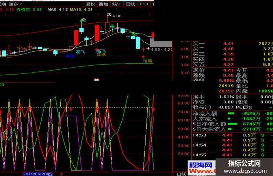
Task: Click the green bar beside 5日净流入额
Action: 233,124
